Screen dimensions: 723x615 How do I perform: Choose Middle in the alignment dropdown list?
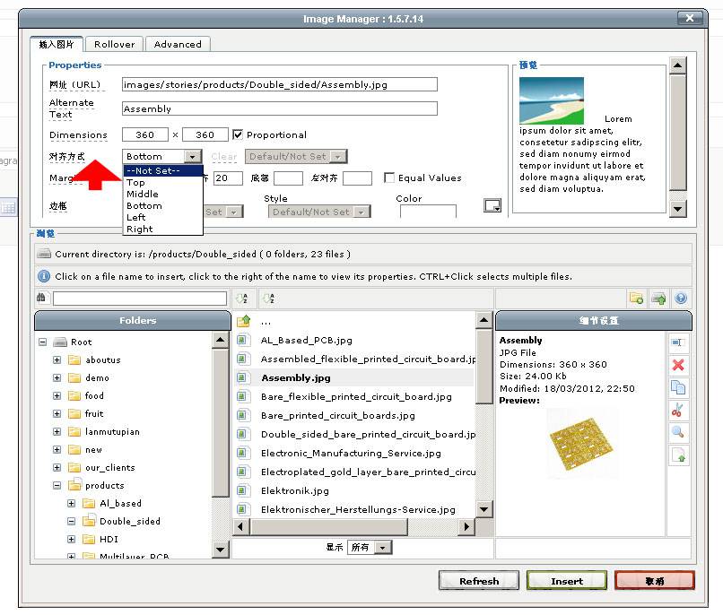143,195
